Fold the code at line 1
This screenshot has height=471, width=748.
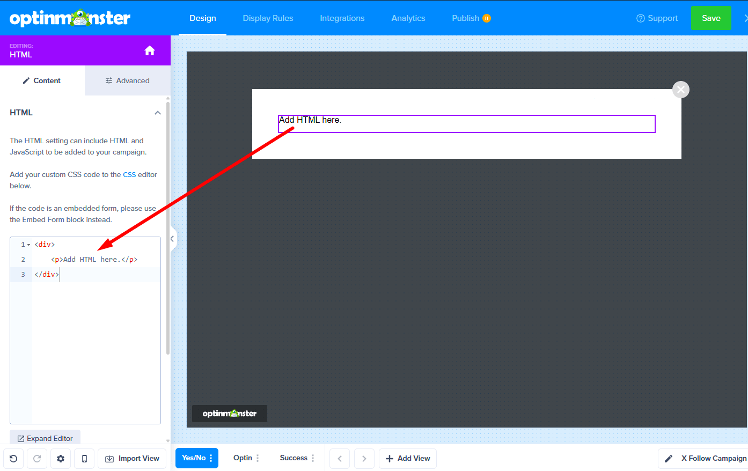coord(28,245)
